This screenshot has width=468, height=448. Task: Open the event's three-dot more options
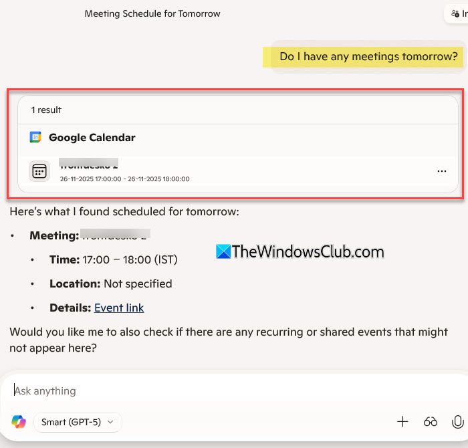tap(441, 171)
